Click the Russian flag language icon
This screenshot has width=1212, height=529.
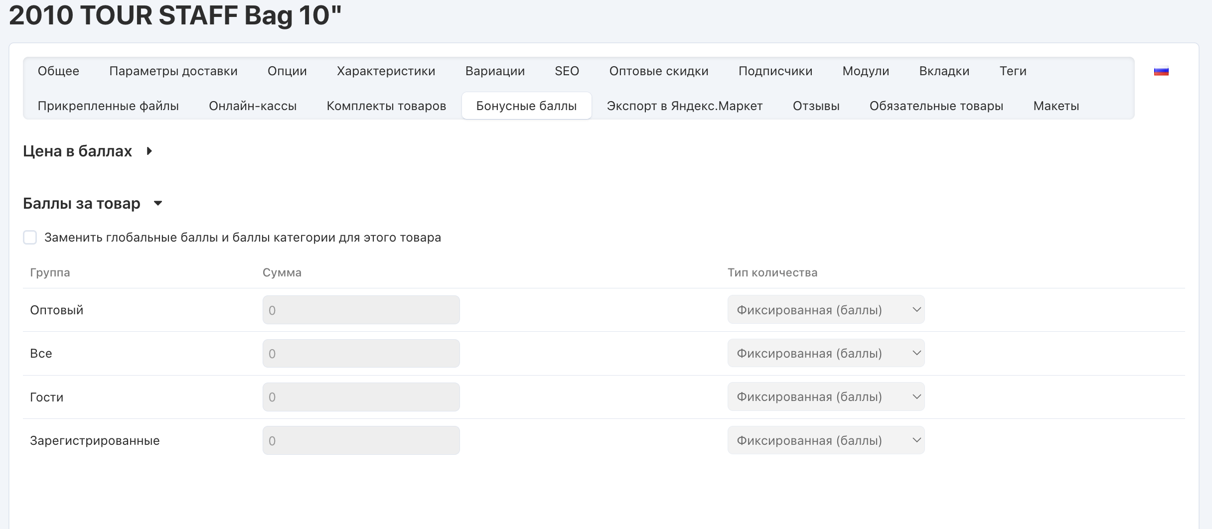point(1161,71)
